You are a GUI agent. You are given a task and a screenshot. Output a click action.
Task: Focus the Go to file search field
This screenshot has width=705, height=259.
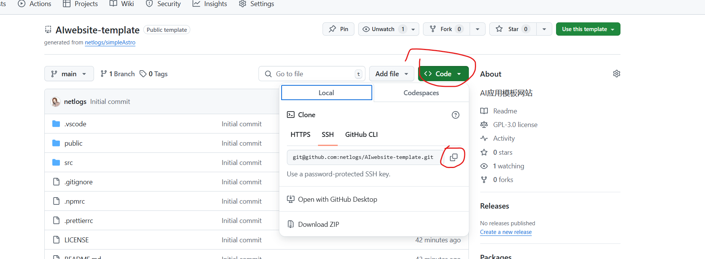click(x=312, y=74)
